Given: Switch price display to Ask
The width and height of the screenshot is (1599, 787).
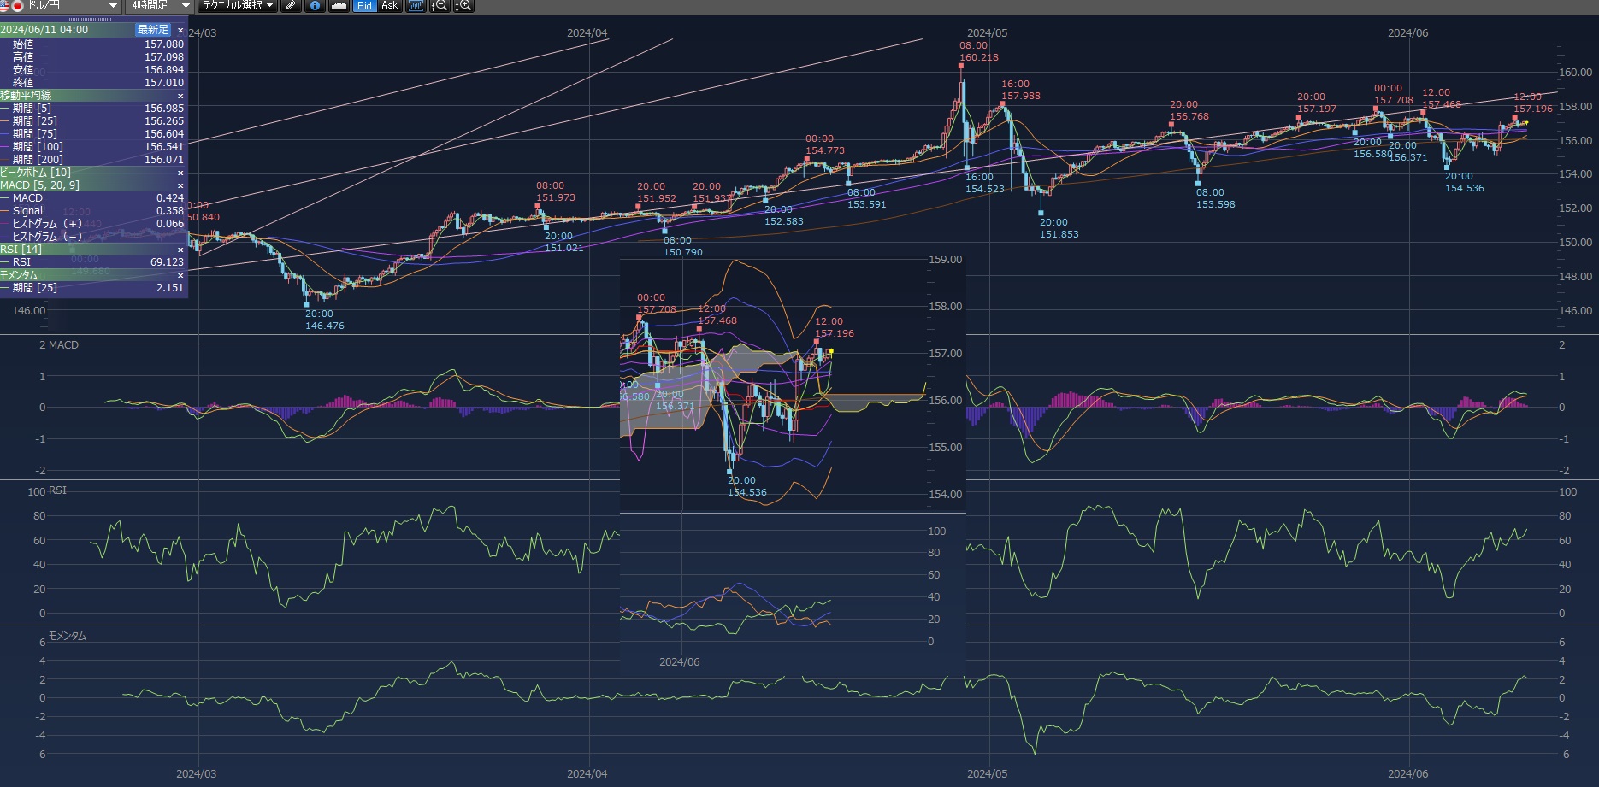Looking at the screenshot, I should click(x=389, y=6).
